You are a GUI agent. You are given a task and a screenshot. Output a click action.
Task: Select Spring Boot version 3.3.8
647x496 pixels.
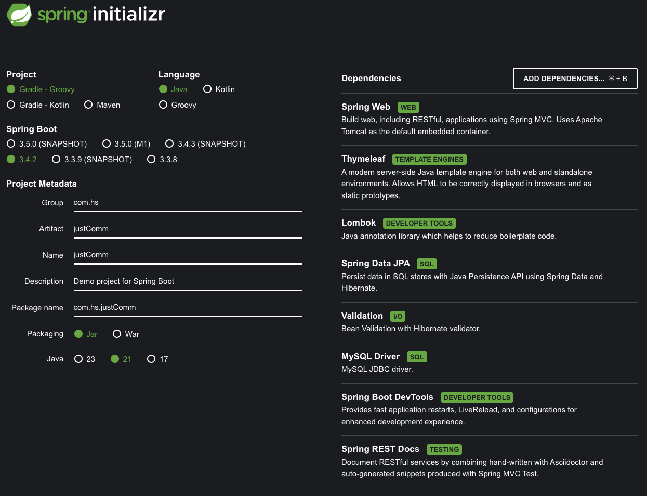tap(162, 160)
